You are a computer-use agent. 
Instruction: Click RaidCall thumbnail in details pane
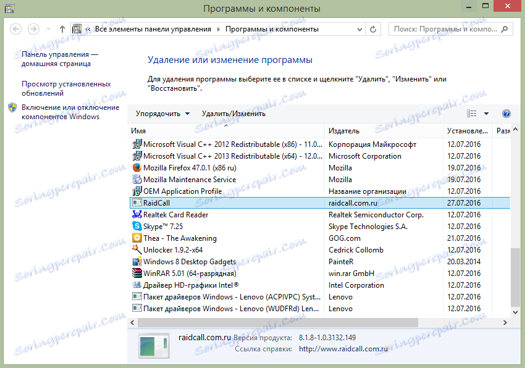click(x=154, y=346)
